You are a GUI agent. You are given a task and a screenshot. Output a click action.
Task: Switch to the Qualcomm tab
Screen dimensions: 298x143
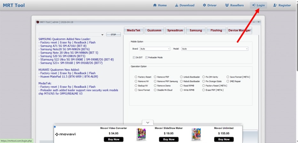154,30
